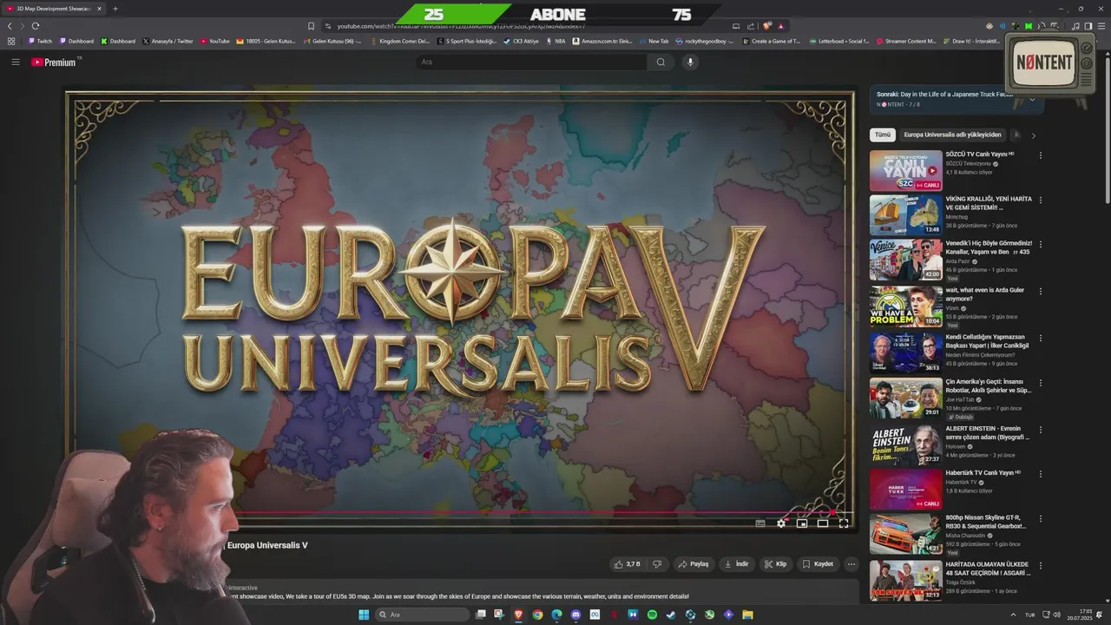Click the YouTube search magnifier button
Viewport: 1111px width, 625px height.
[x=661, y=62]
